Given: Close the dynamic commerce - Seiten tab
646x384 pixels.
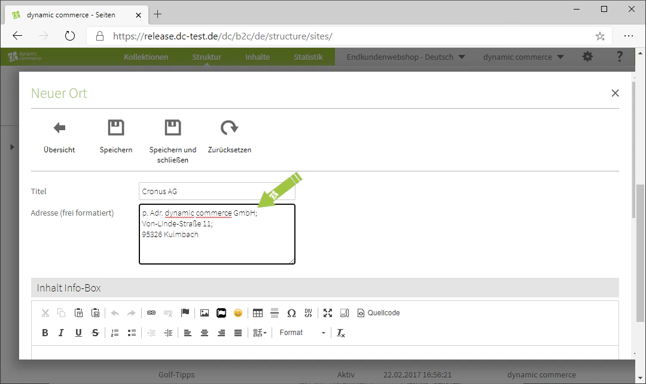Looking at the screenshot, I should pyautogui.click(x=138, y=15).
